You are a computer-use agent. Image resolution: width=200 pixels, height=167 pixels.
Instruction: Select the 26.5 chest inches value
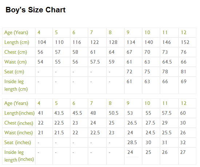(132, 123)
